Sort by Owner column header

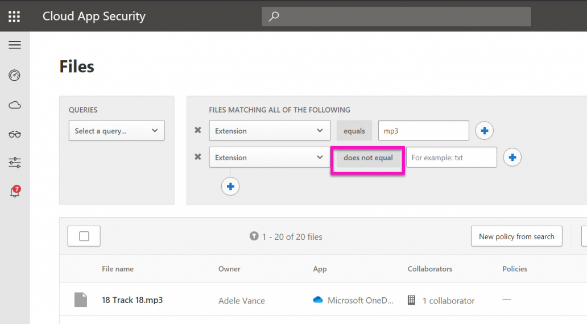coord(229,269)
